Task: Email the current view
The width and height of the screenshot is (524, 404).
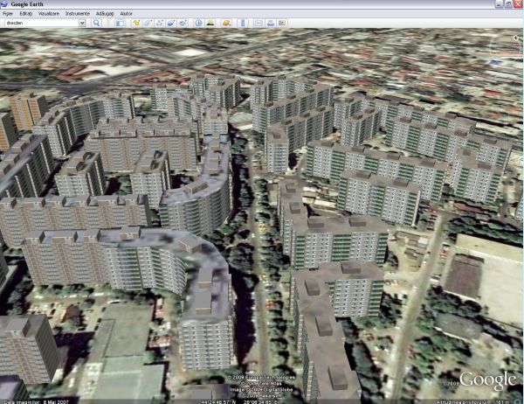Action: coord(258,22)
